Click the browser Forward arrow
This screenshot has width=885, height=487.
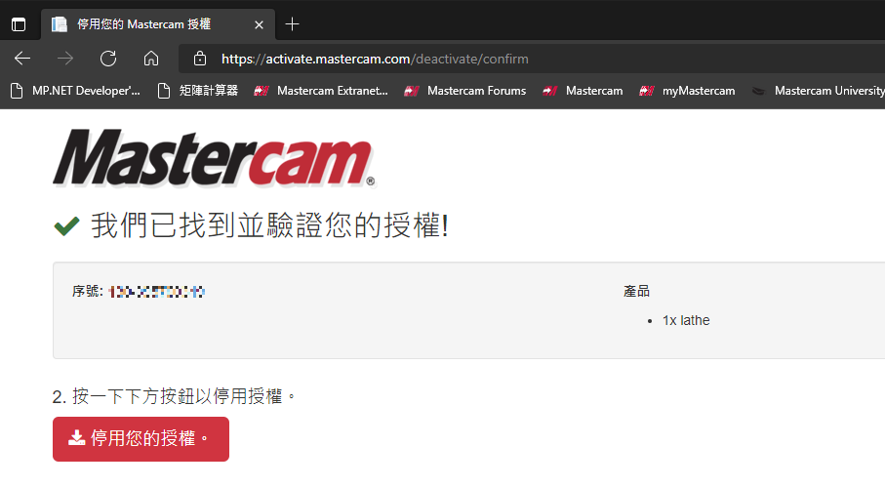click(65, 59)
